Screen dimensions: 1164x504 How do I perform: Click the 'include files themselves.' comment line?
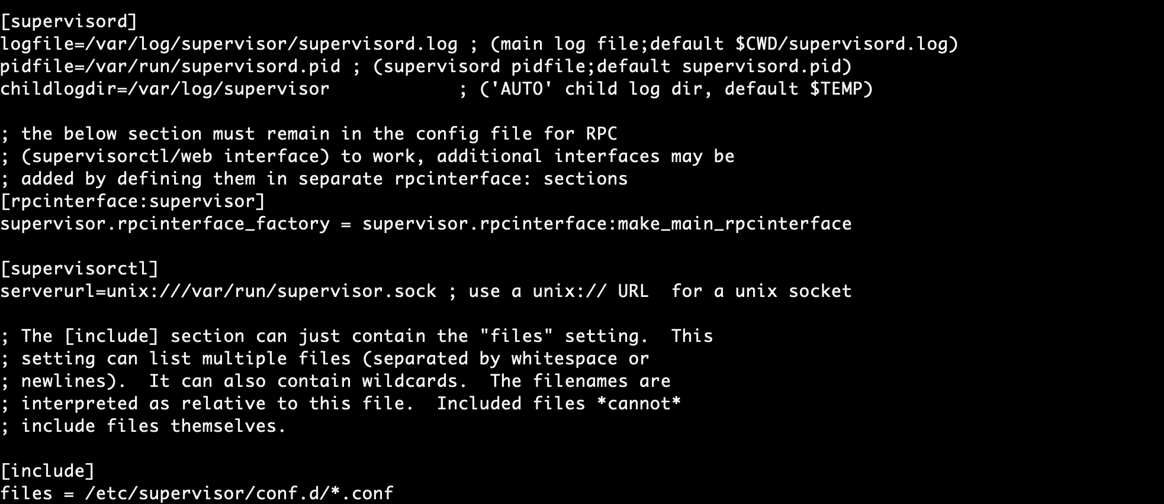[143, 426]
